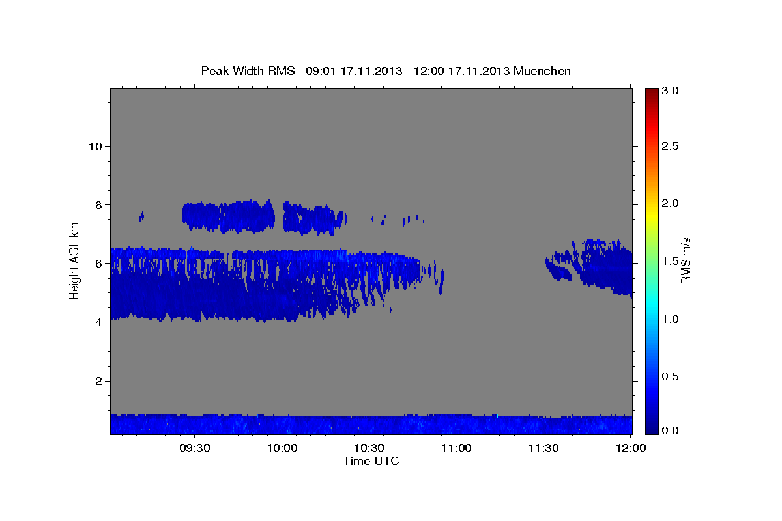Click the colorbar value 2.0
Image resolution: width=782 pixels, height=521 pixels.
[x=671, y=203]
